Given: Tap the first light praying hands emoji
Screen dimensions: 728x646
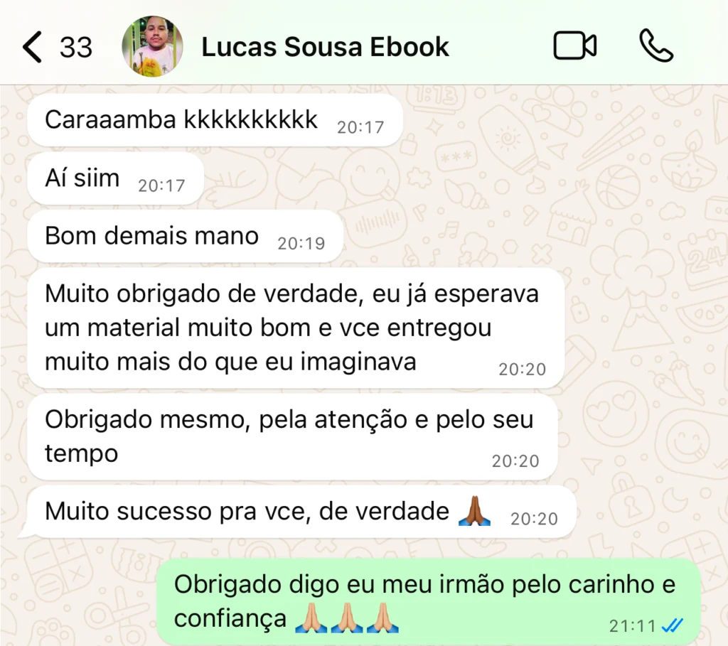Looking at the screenshot, I should [311, 618].
